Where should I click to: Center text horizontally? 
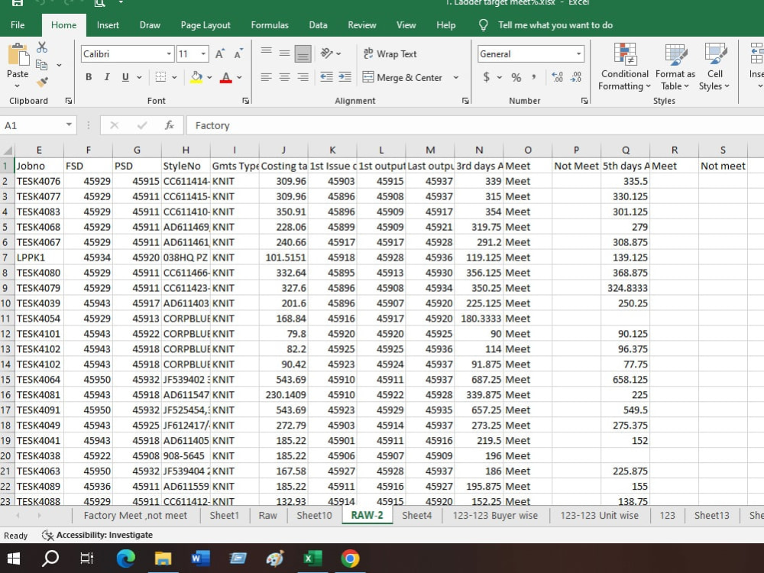(284, 77)
